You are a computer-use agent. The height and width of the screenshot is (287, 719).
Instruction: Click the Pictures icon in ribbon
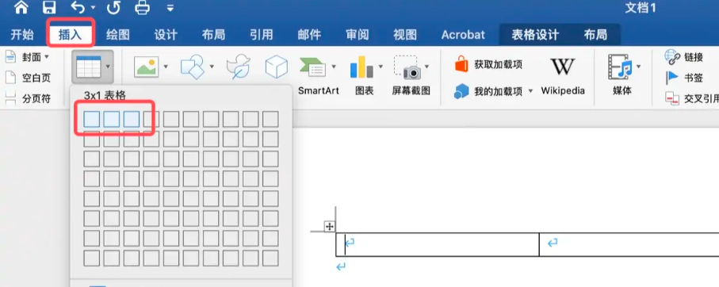tap(146, 67)
